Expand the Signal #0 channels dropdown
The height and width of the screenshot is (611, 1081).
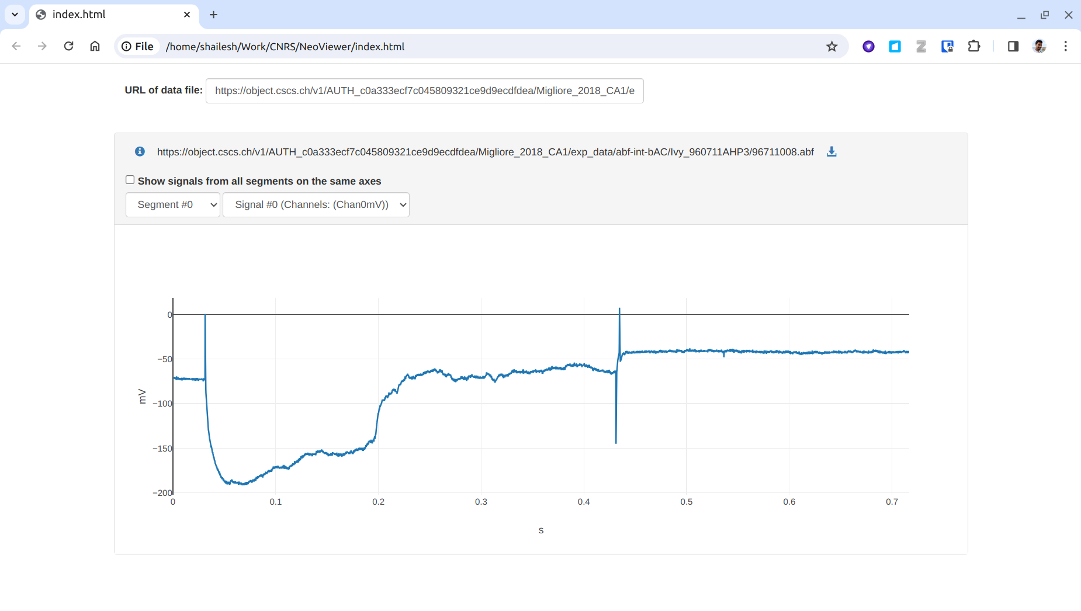coord(316,205)
